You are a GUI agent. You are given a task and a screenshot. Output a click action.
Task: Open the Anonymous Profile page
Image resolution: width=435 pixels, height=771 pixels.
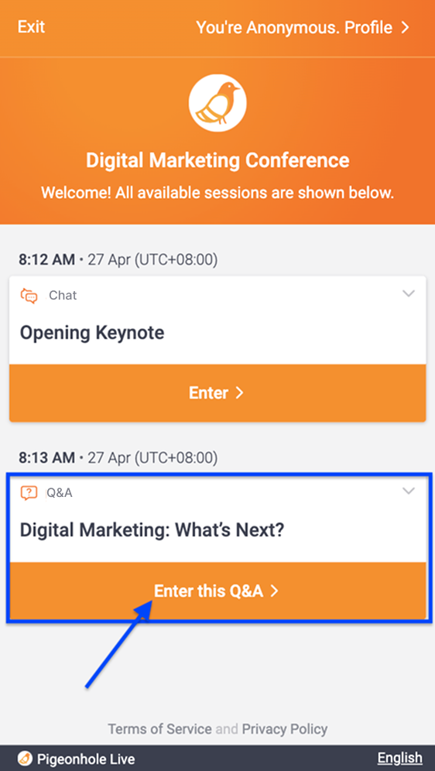pyautogui.click(x=303, y=28)
